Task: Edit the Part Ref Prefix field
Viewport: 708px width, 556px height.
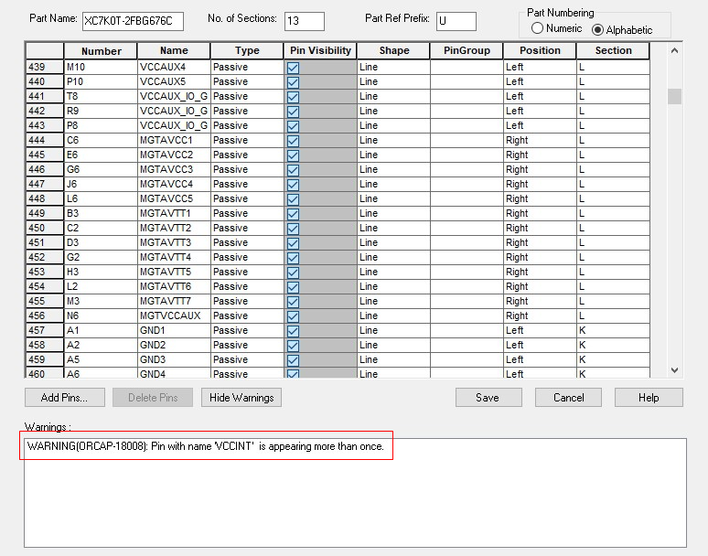Action: (x=456, y=21)
